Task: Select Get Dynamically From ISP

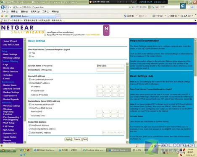Action: point(30,79)
